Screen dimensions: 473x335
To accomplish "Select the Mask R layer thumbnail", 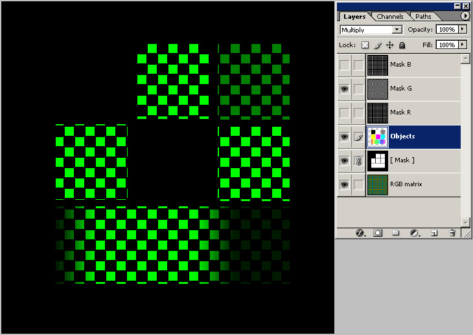I will click(x=378, y=113).
